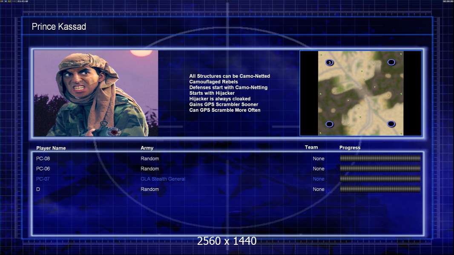The height and width of the screenshot is (255, 454).
Task: Click team None for PC-07
Action: [x=319, y=179]
